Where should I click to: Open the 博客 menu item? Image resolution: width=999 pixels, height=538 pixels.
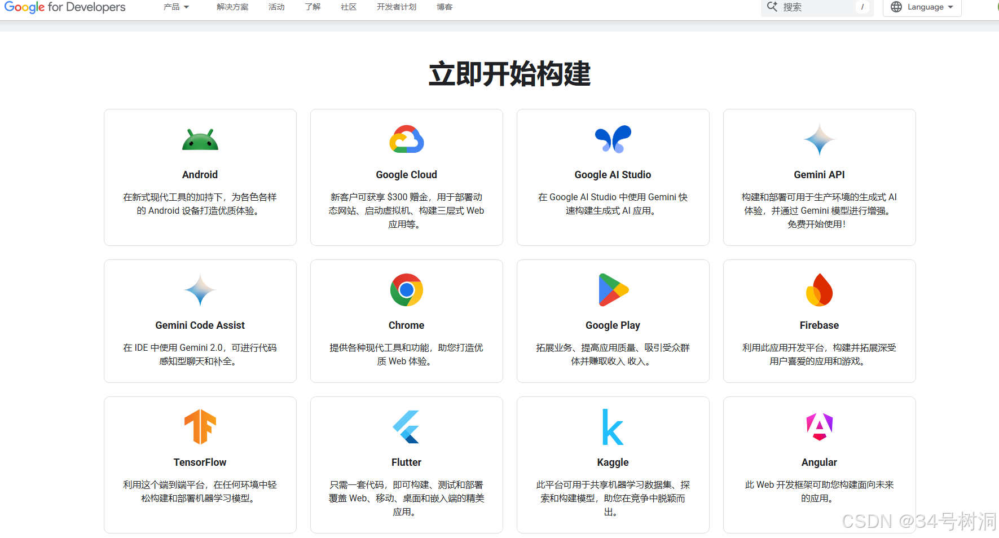(x=445, y=7)
